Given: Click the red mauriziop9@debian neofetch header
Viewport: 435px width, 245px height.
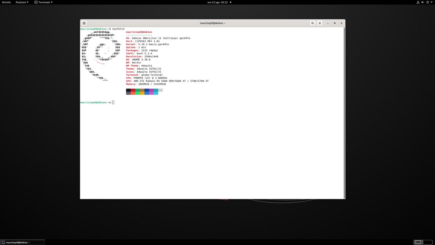Looking at the screenshot, I should (x=139, y=32).
